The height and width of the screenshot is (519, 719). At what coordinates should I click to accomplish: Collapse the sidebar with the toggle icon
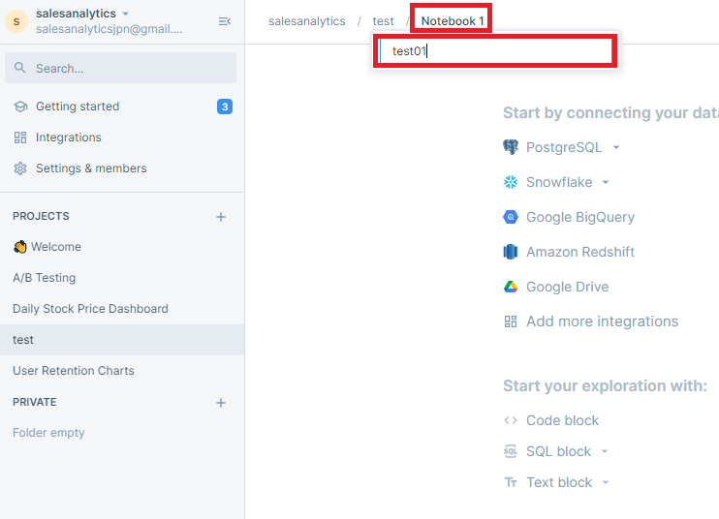click(225, 21)
